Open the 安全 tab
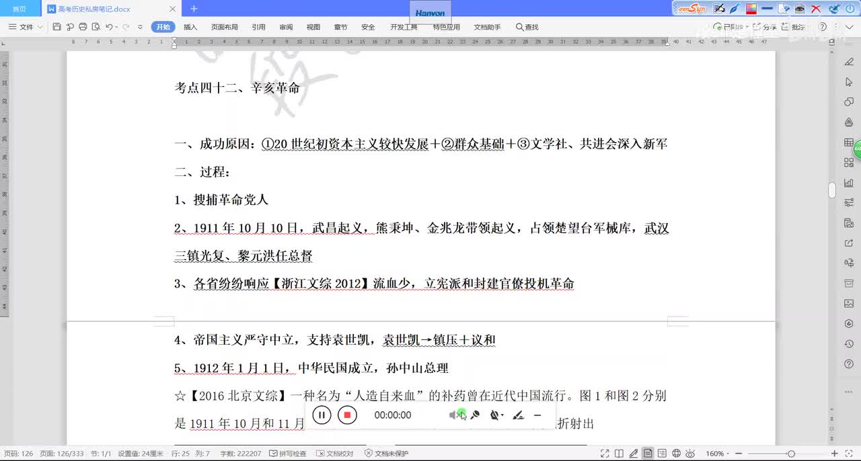The height and width of the screenshot is (461, 861). (x=368, y=27)
